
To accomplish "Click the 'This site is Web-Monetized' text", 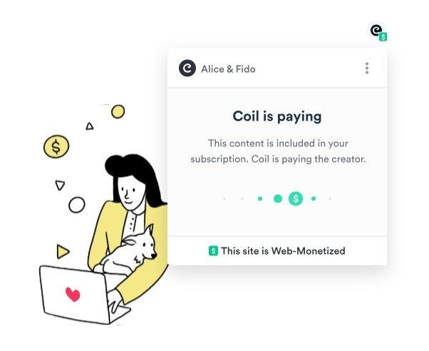I will 283,250.
